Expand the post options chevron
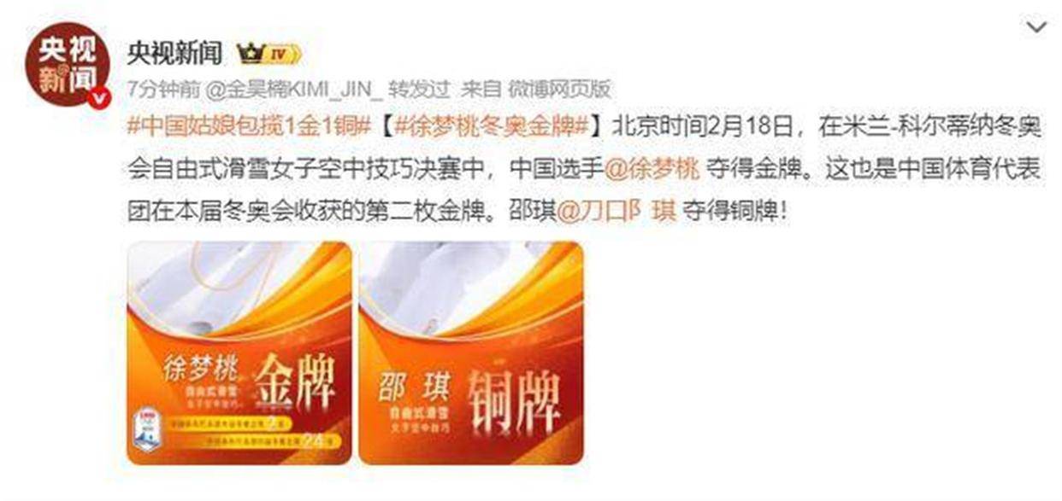This screenshot has width=1062, height=501. 1036,27
